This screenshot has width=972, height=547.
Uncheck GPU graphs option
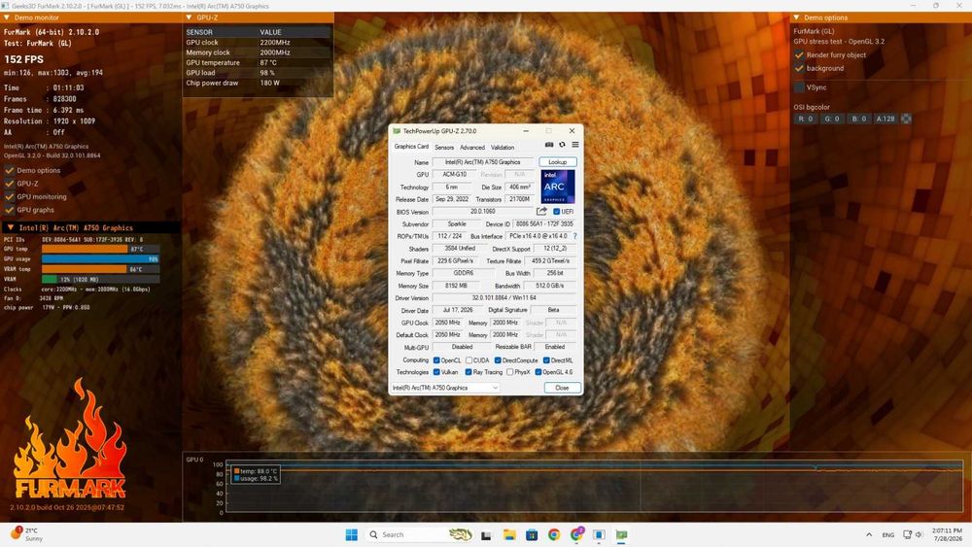click(10, 210)
